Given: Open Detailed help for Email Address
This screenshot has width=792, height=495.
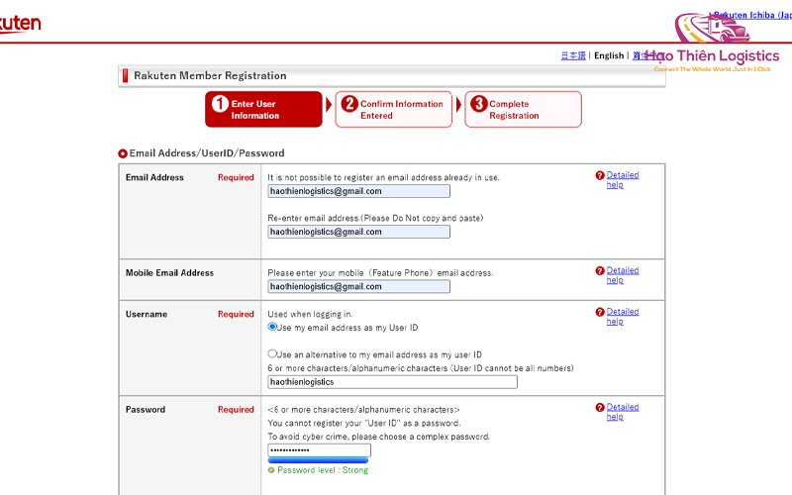Looking at the screenshot, I should (x=623, y=180).
